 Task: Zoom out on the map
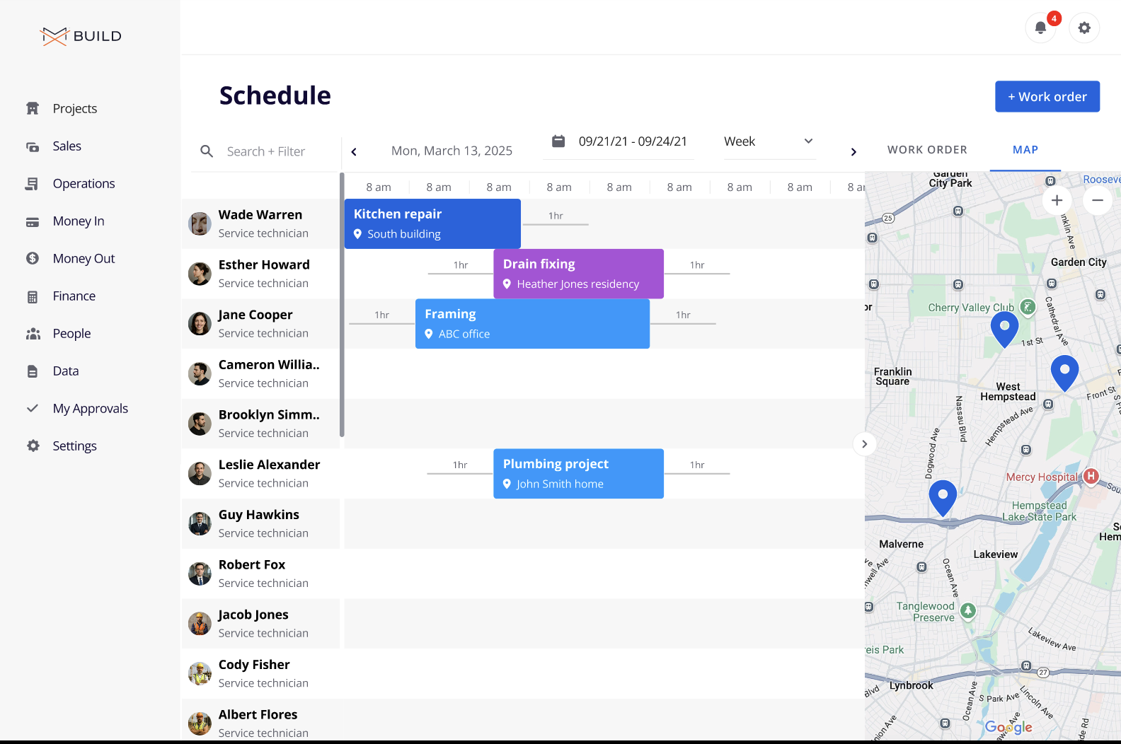[x=1097, y=201]
